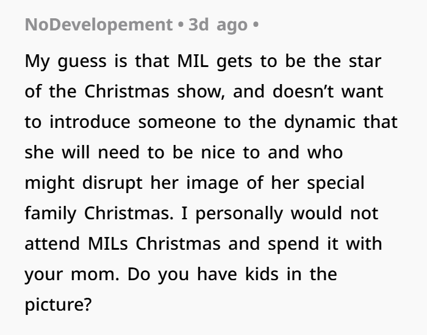Click the dot separator after the username
Image resolution: width=427 pixels, height=335 pixels.
181,25
